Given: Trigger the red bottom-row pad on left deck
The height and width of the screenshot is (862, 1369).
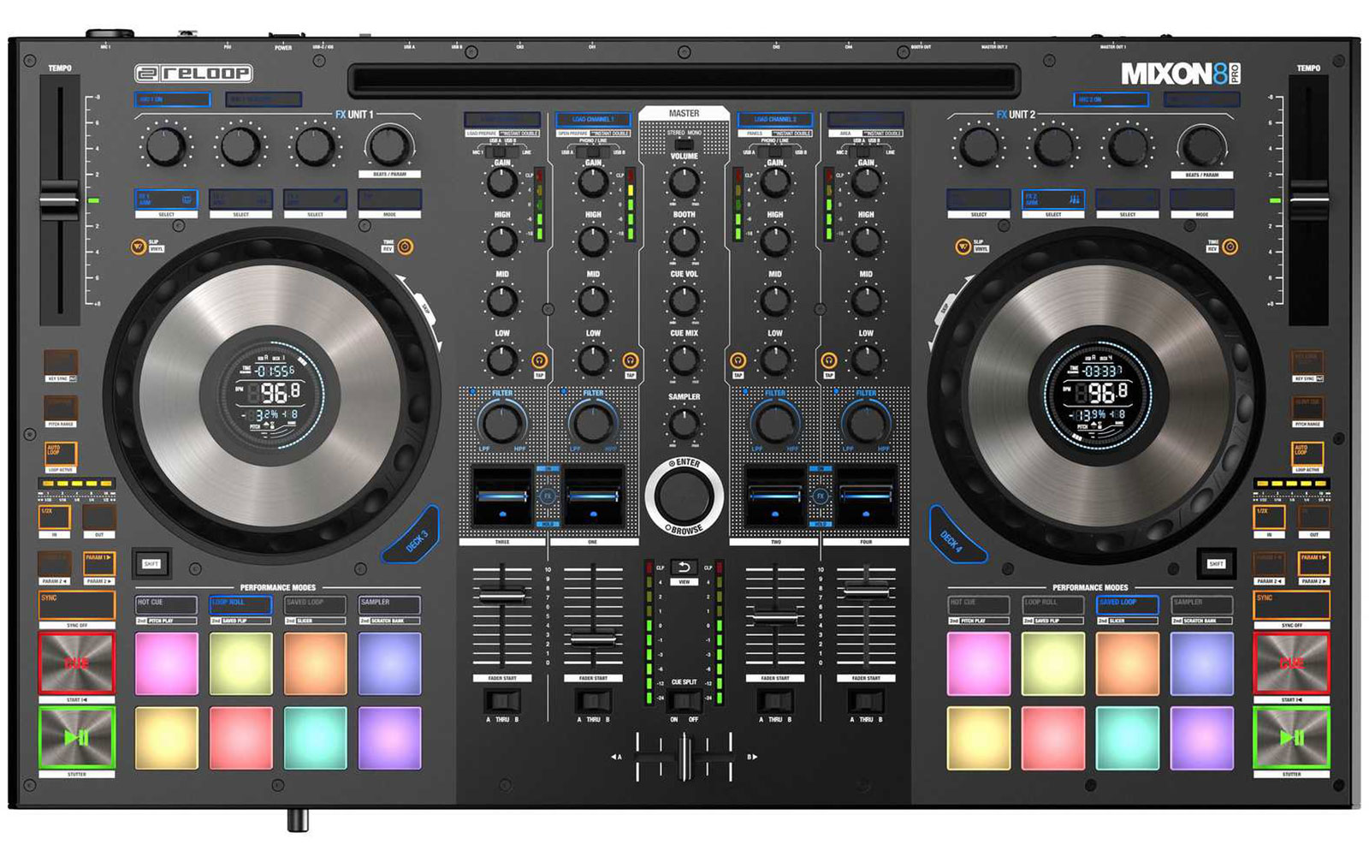Looking at the screenshot, I should point(241,737).
